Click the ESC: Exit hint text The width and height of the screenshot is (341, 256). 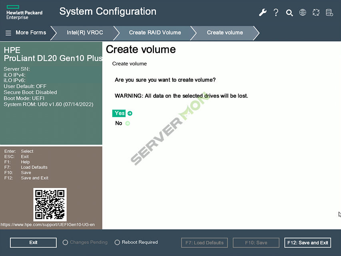[x=16, y=157]
